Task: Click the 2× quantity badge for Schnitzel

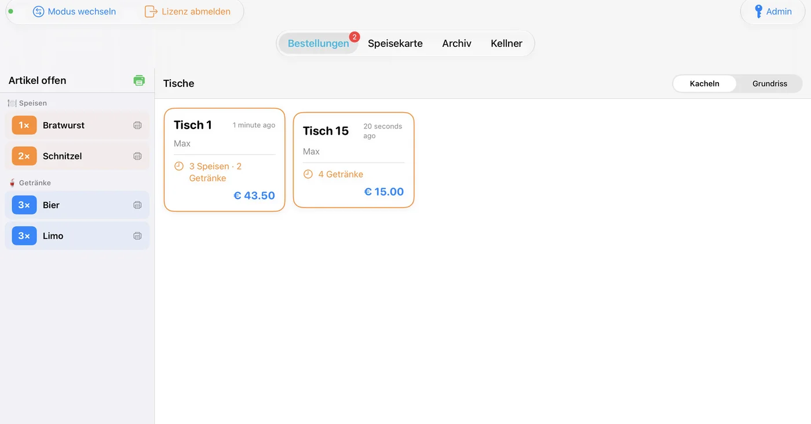Action: (x=24, y=156)
